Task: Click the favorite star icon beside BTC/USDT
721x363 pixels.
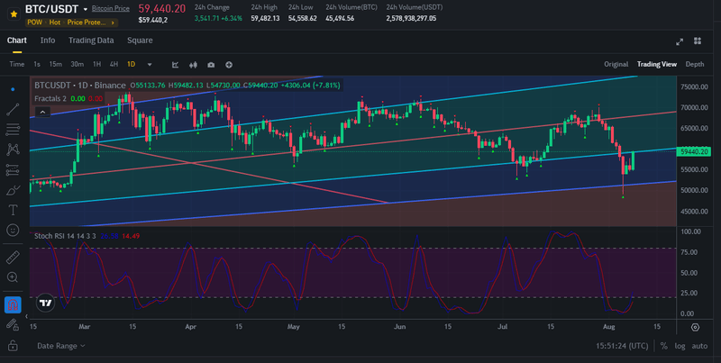Action: (14, 14)
